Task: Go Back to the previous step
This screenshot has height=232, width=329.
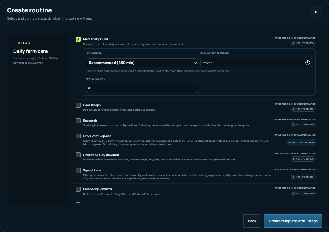Action: tap(252, 221)
